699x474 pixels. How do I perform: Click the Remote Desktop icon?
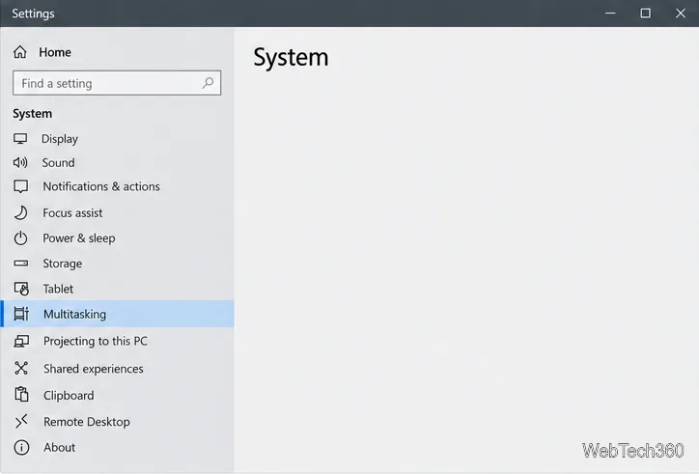pyautogui.click(x=21, y=421)
